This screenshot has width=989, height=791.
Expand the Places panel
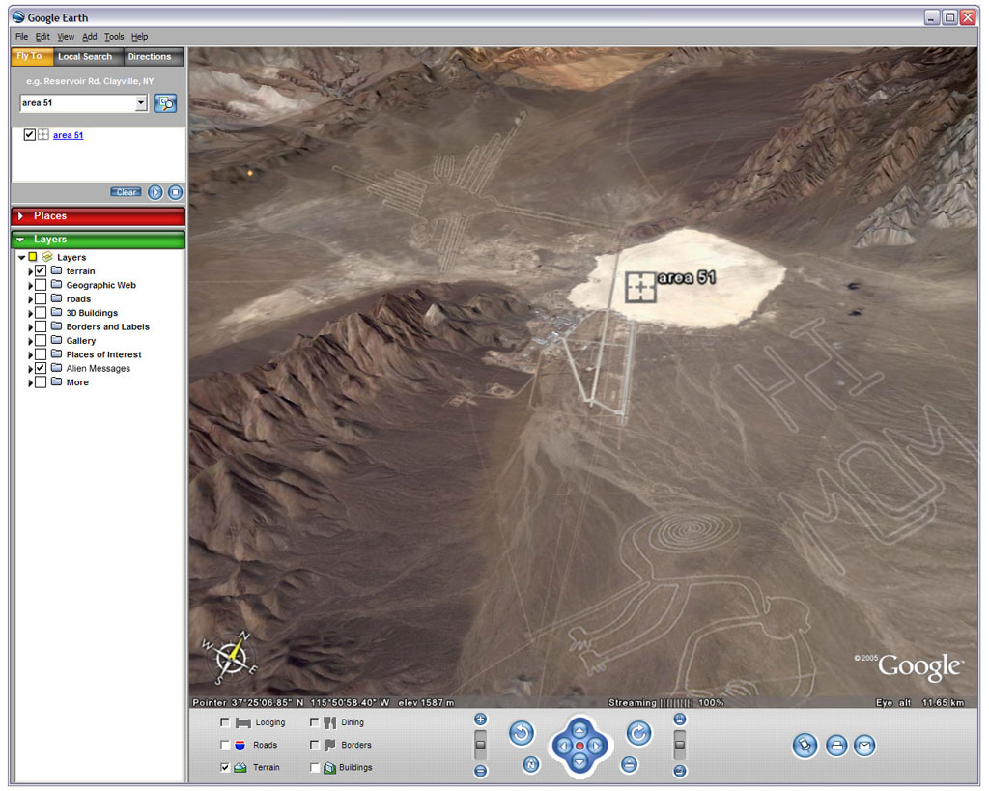[20, 216]
